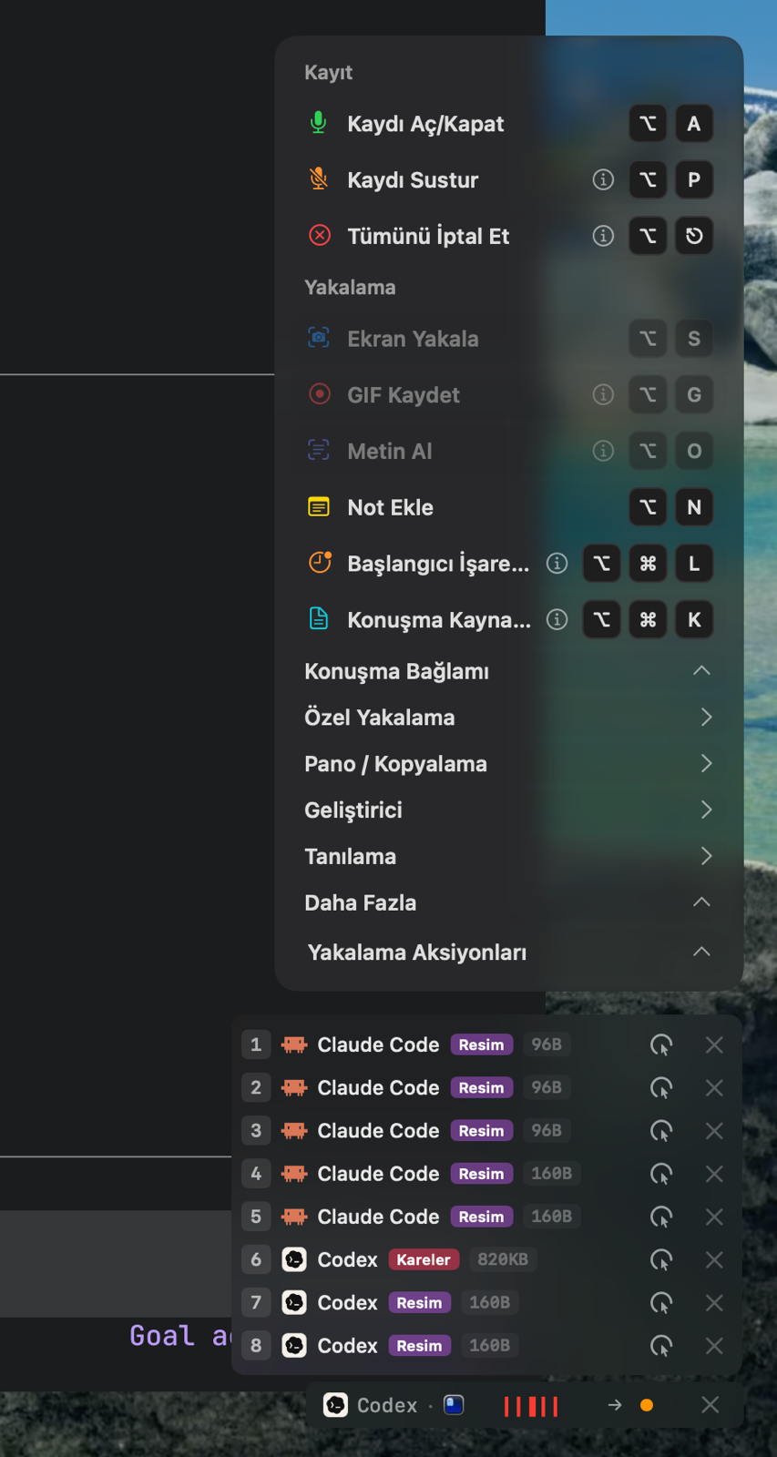The image size is (777, 1457).
Task: Open info for Kaydı Sustur
Action: 603,179
